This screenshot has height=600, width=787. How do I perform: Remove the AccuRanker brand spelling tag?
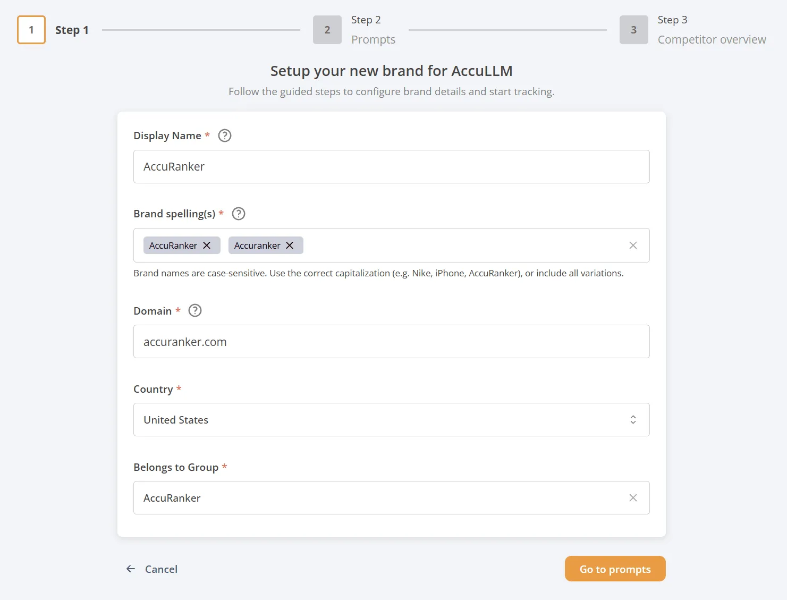207,245
